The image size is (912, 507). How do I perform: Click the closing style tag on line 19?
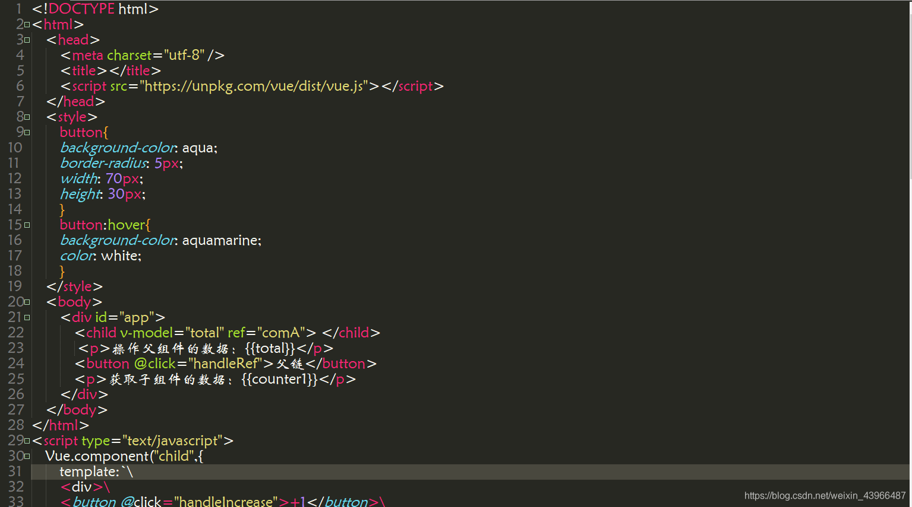click(x=75, y=286)
